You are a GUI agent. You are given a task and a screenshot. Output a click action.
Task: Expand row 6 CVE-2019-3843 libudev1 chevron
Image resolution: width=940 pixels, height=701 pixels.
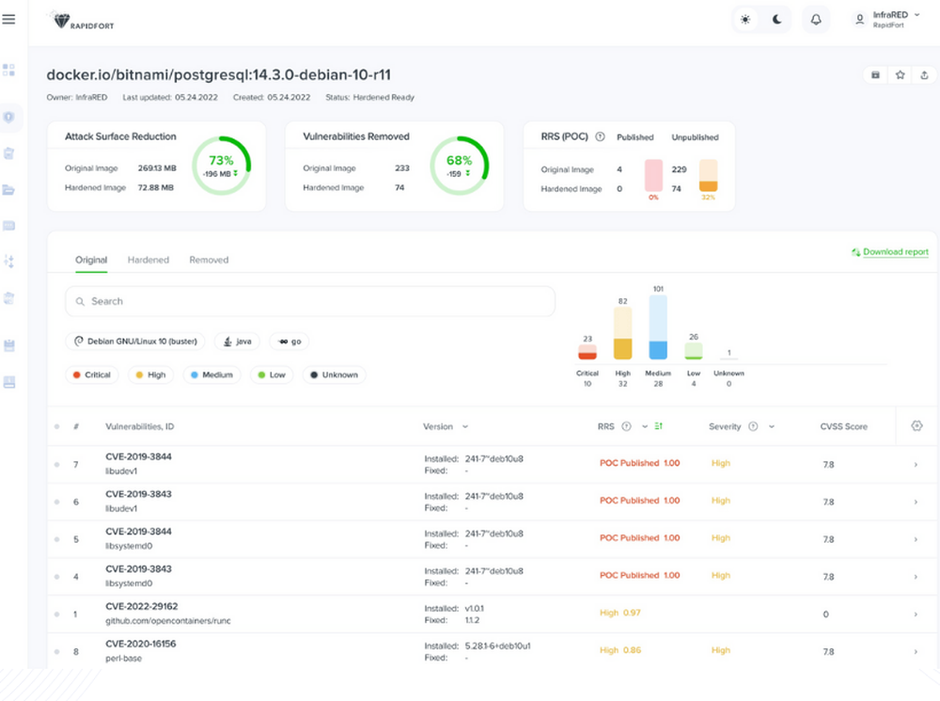[916, 502]
